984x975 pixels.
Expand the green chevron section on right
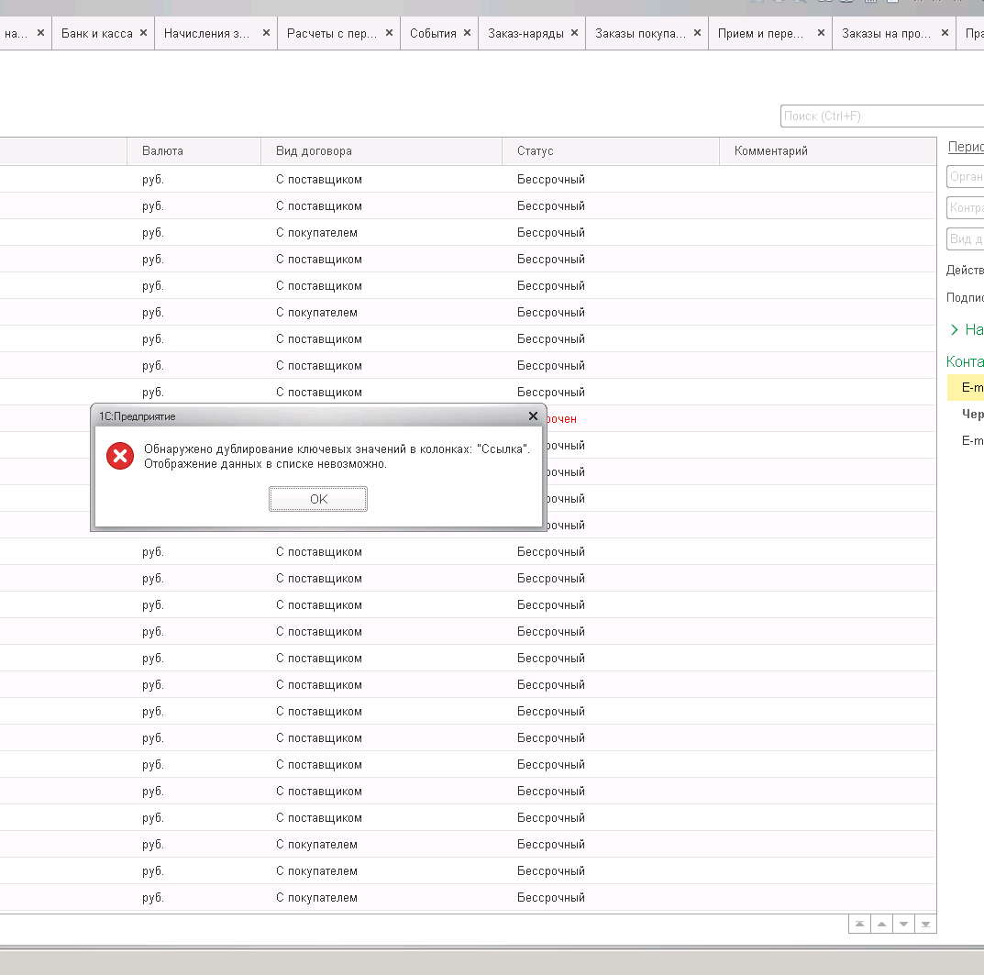coord(955,329)
